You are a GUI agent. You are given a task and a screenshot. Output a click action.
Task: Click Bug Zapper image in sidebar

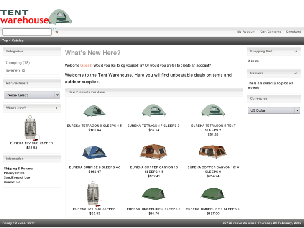(x=32, y=128)
